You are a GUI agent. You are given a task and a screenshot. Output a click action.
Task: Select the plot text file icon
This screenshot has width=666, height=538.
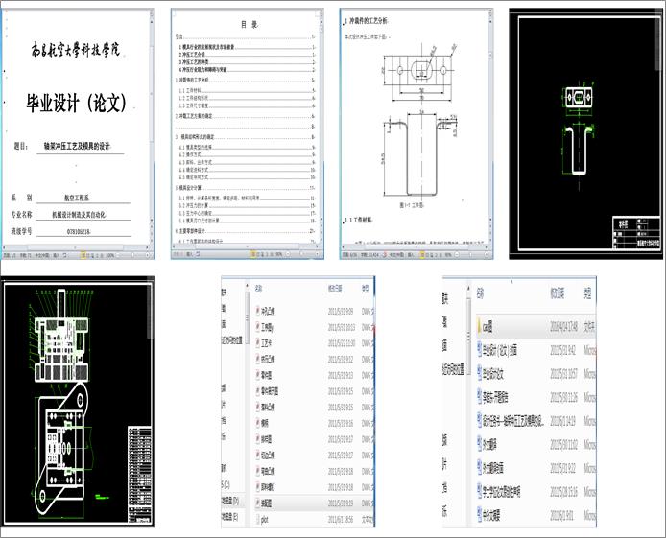(x=257, y=520)
